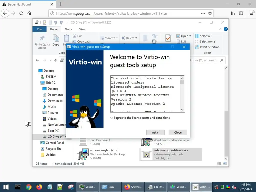Click the Close button in setup dialog
The height and width of the screenshot is (192, 256).
(178, 132)
